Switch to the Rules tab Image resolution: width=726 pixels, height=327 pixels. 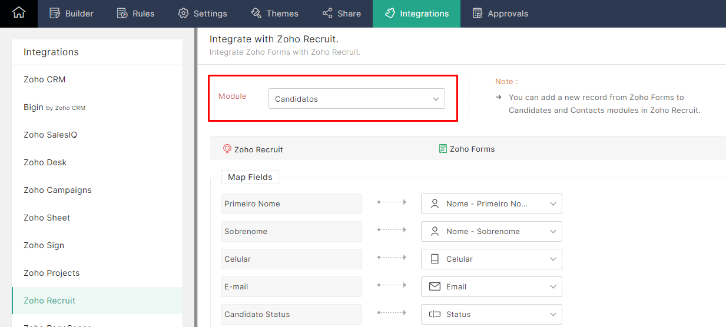click(x=135, y=14)
